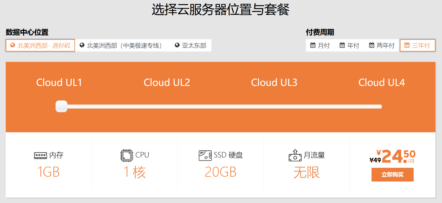Viewport: 442px width, 203px height.
Task: Click the globe icon beside 北美洲西部-洛杉矶
Action: [12, 45]
